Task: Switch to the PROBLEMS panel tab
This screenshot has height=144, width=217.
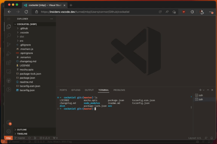Action: 119,90
